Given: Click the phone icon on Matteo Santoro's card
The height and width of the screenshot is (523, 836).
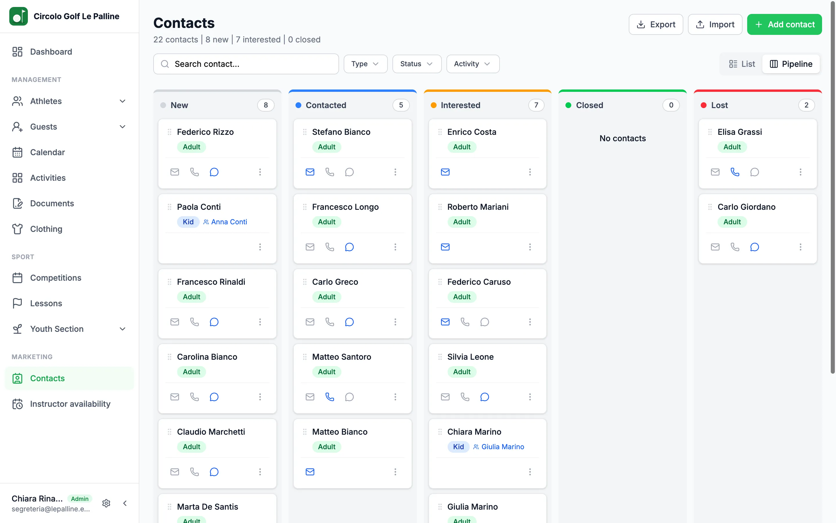Looking at the screenshot, I should coord(329,397).
